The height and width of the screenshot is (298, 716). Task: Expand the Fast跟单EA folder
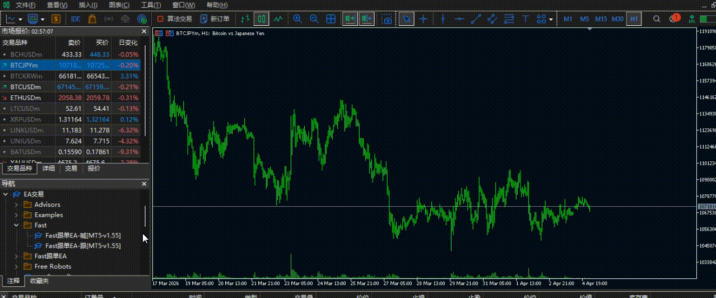point(16,256)
